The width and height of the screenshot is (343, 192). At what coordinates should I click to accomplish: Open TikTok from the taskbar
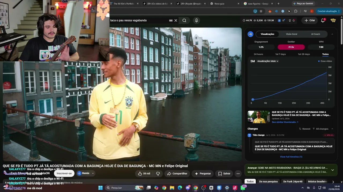[x=235, y=188]
